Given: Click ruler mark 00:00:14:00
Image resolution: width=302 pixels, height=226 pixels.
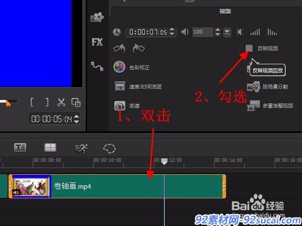Looking at the screenshot, I should [228, 160].
